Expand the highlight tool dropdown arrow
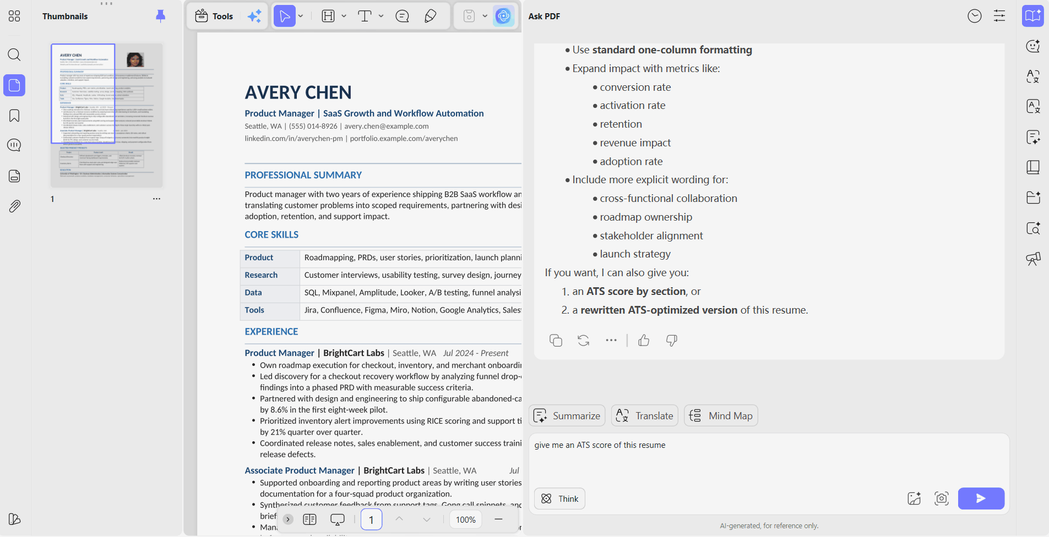This screenshot has height=537, width=1049. [x=344, y=16]
